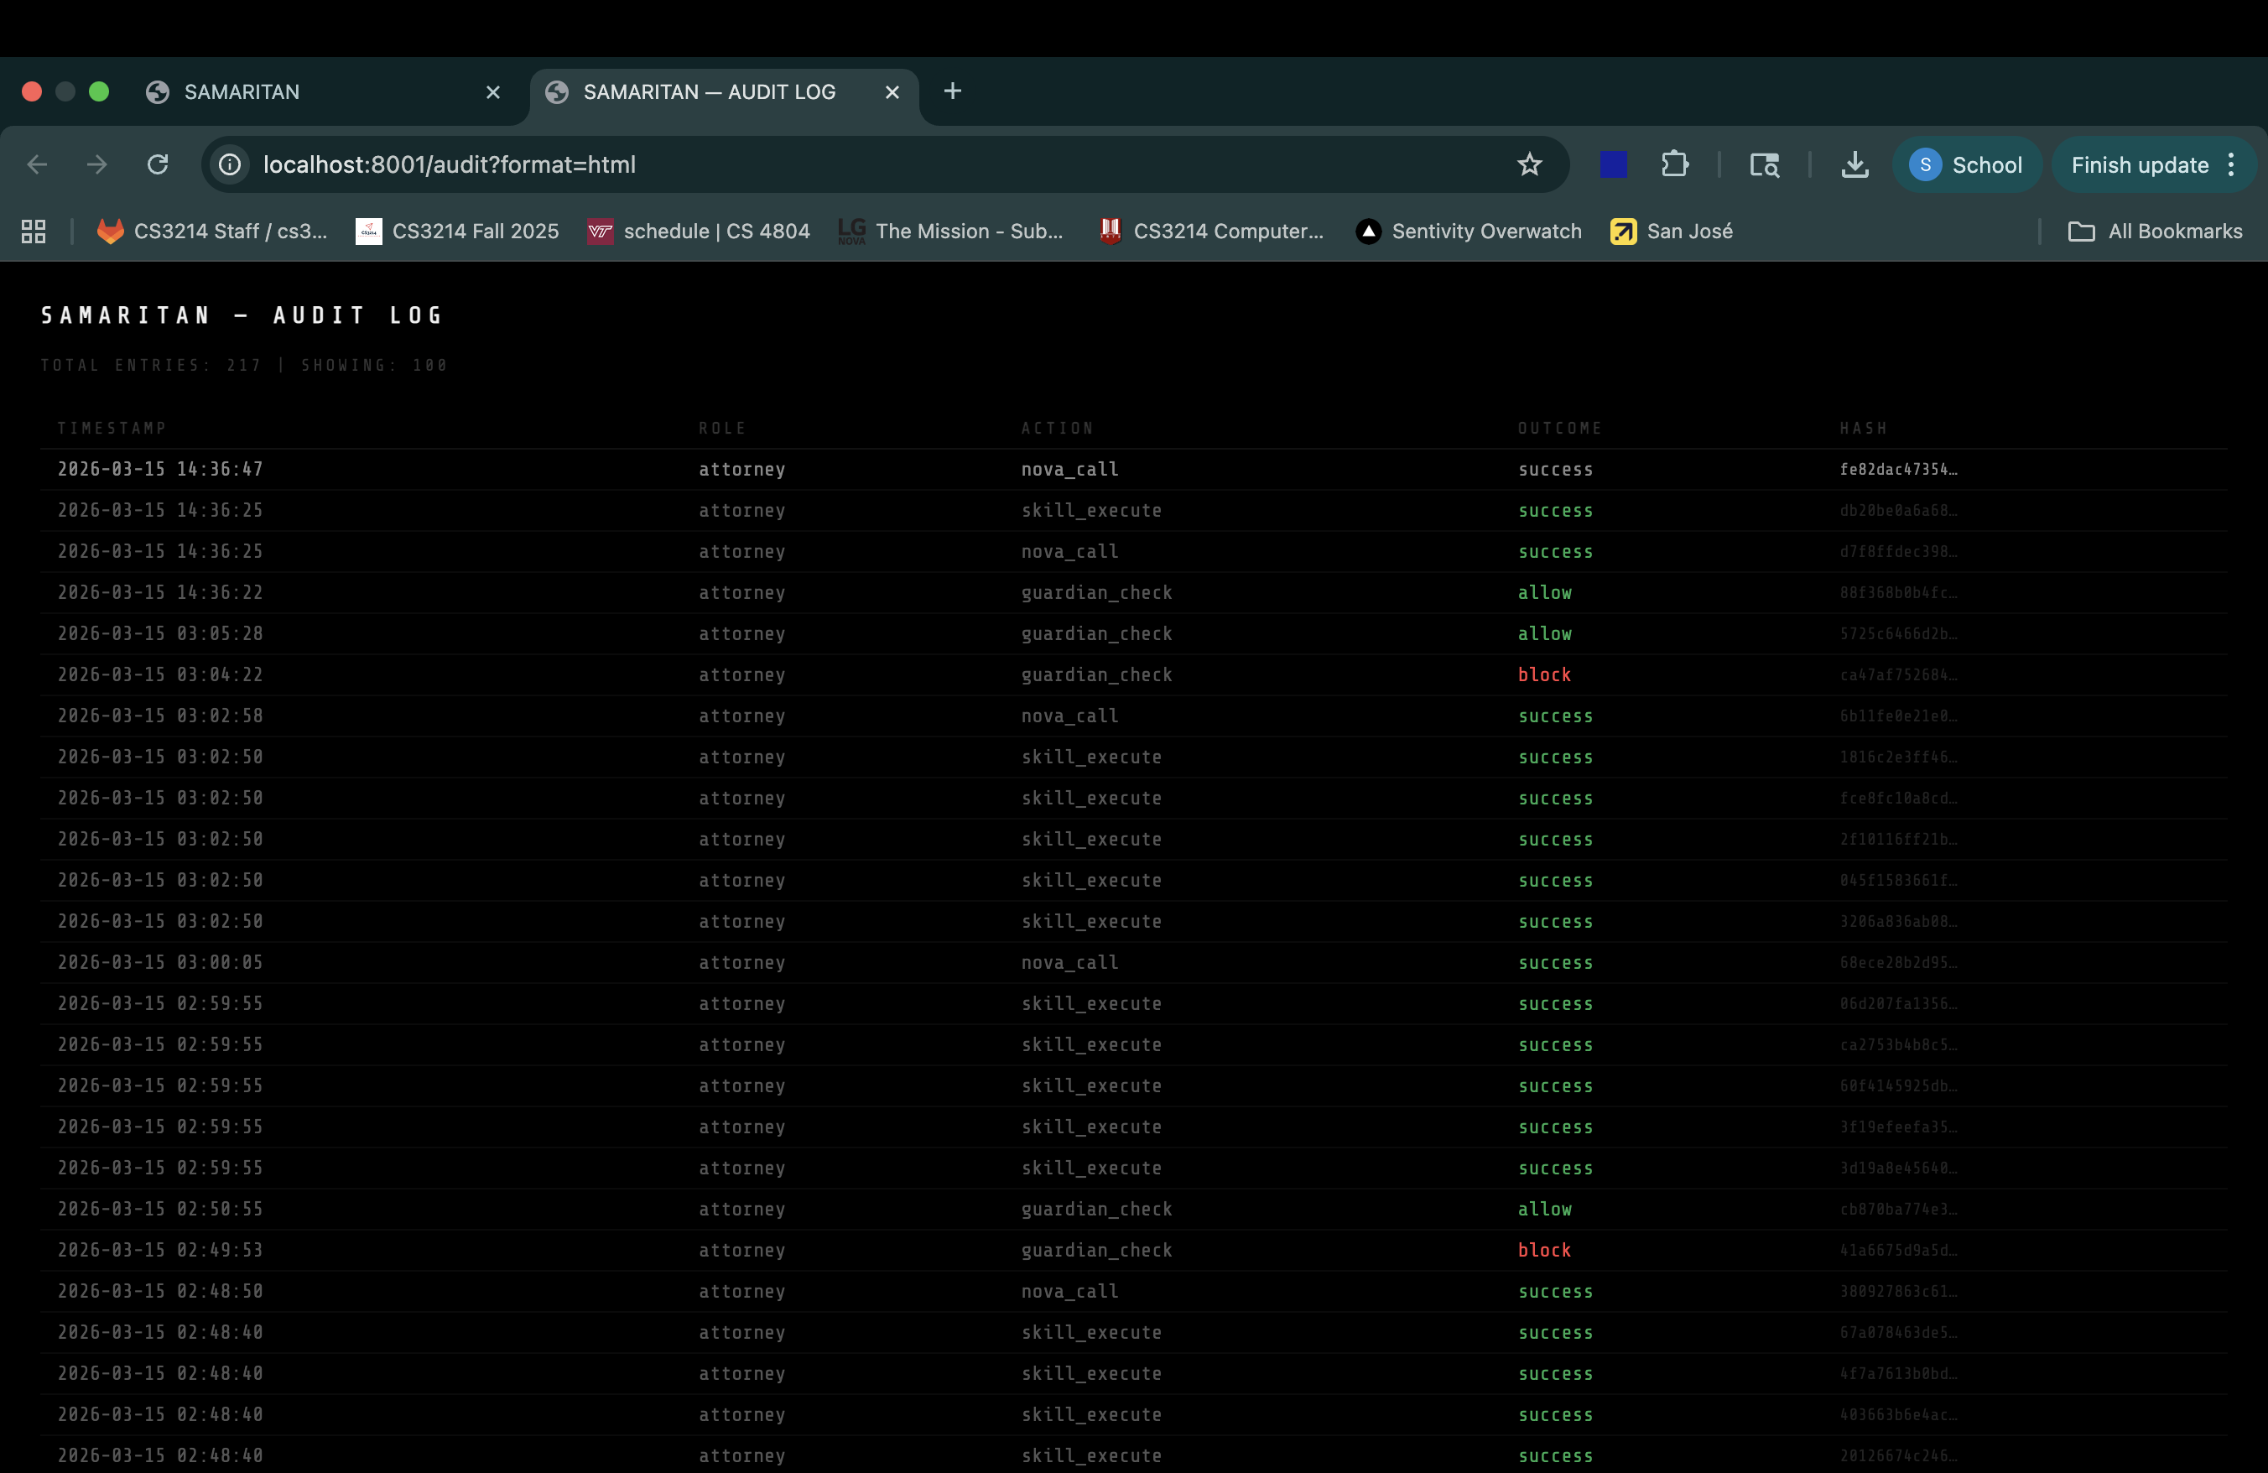This screenshot has width=2268, height=1473.
Task: Switch to the SAMARITAN tab
Action: click(x=286, y=92)
